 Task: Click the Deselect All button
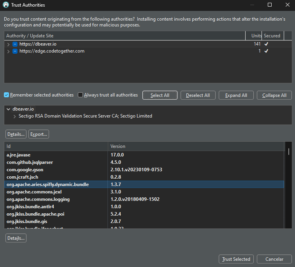coord(198,95)
